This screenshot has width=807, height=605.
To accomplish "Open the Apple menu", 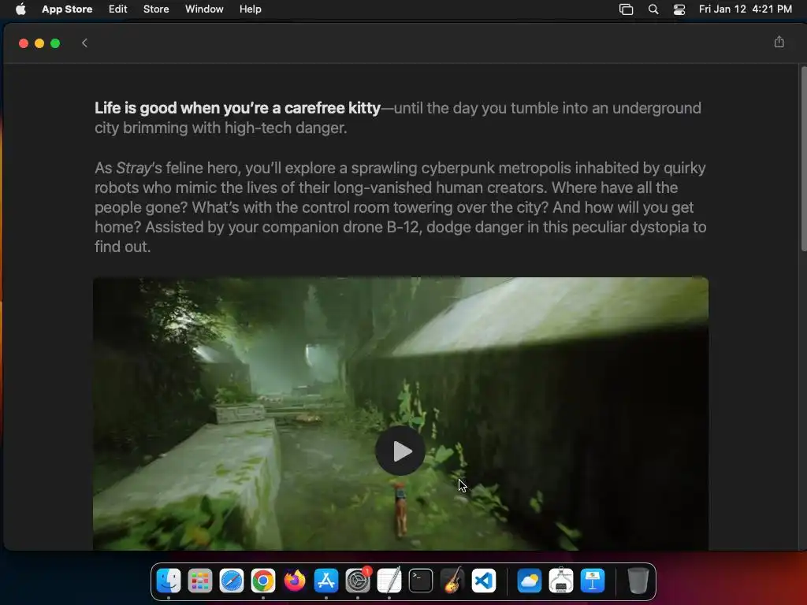I will pyautogui.click(x=20, y=9).
